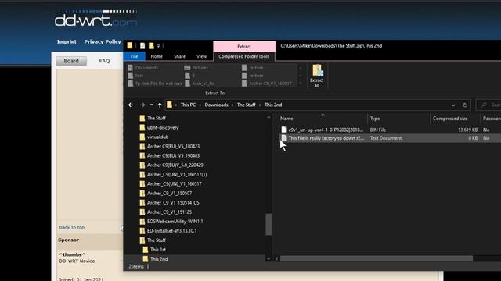This screenshot has height=281, width=501.
Task: Select 'This 2nd' folder in tree
Action: point(159,258)
